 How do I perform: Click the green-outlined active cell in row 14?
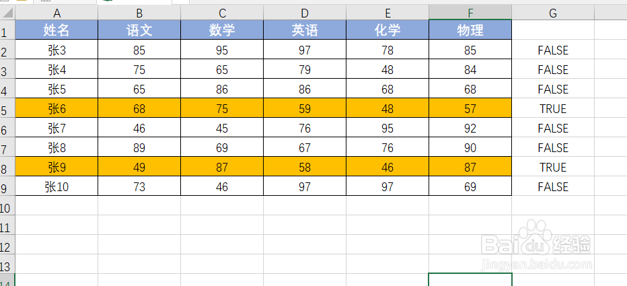(x=470, y=279)
